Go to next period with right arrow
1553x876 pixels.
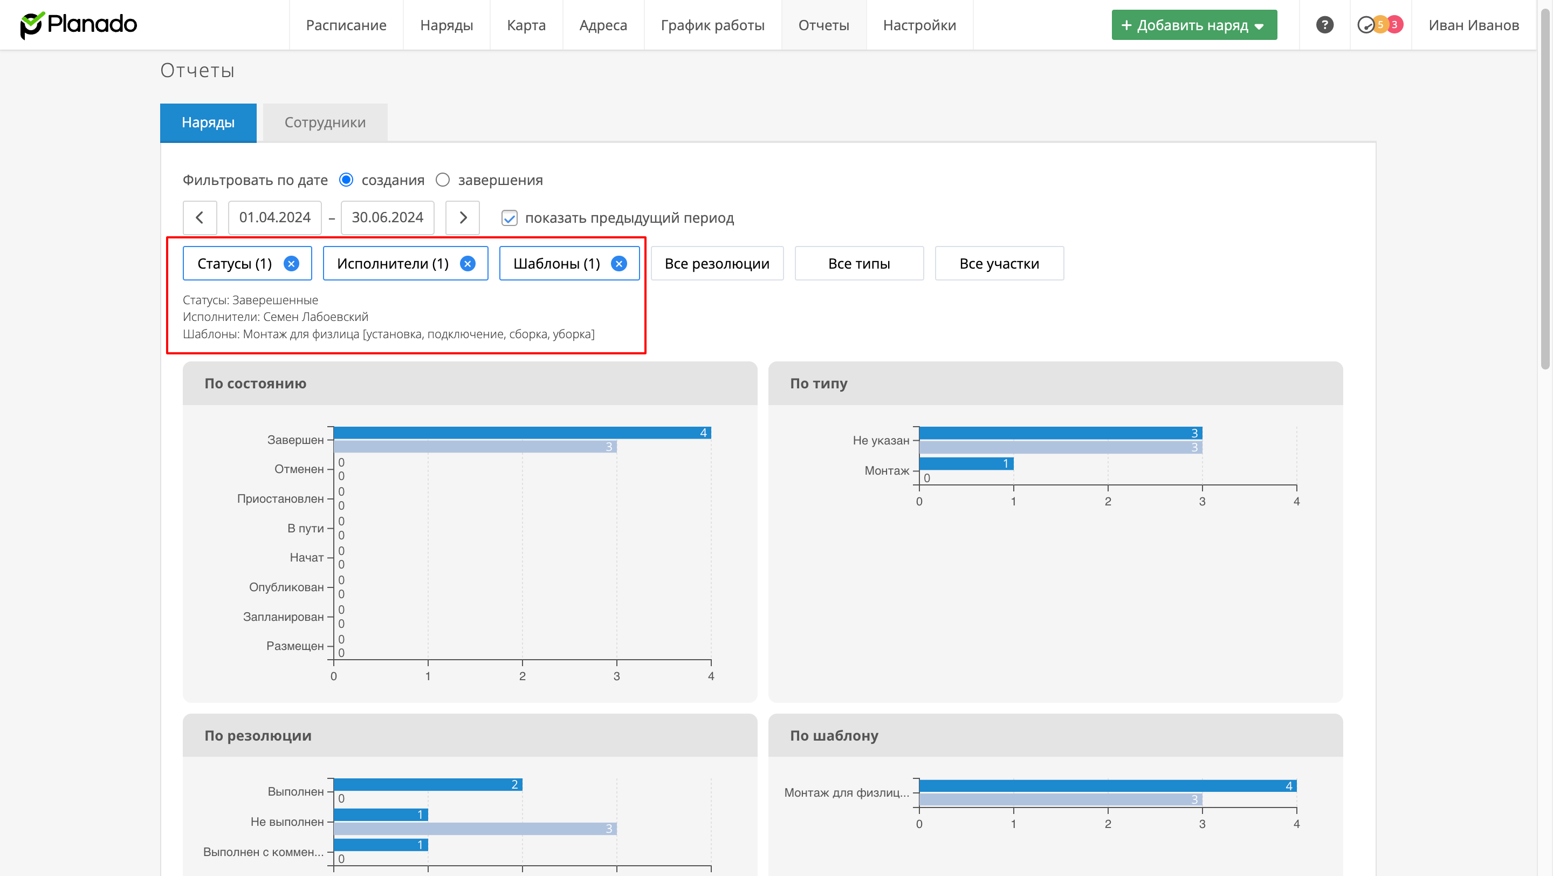tap(463, 217)
